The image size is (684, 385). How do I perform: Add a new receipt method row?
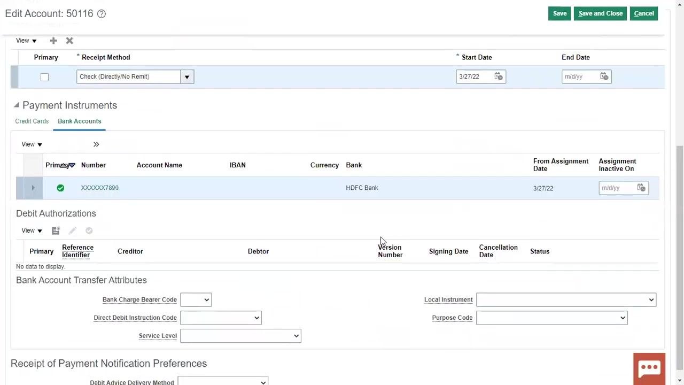pos(53,41)
